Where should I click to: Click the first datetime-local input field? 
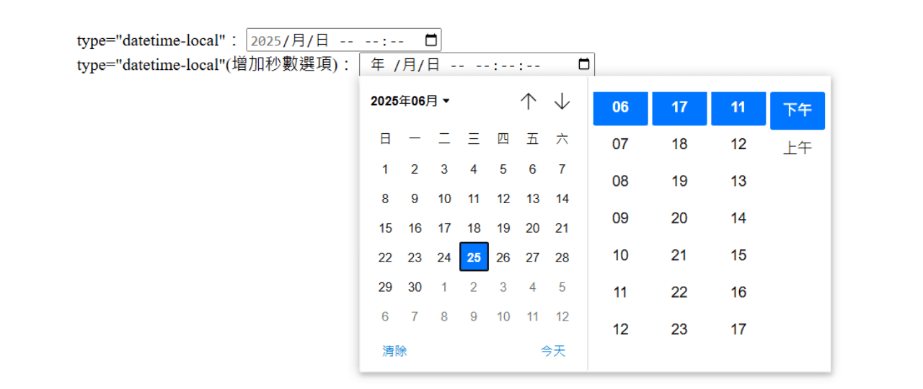click(343, 40)
